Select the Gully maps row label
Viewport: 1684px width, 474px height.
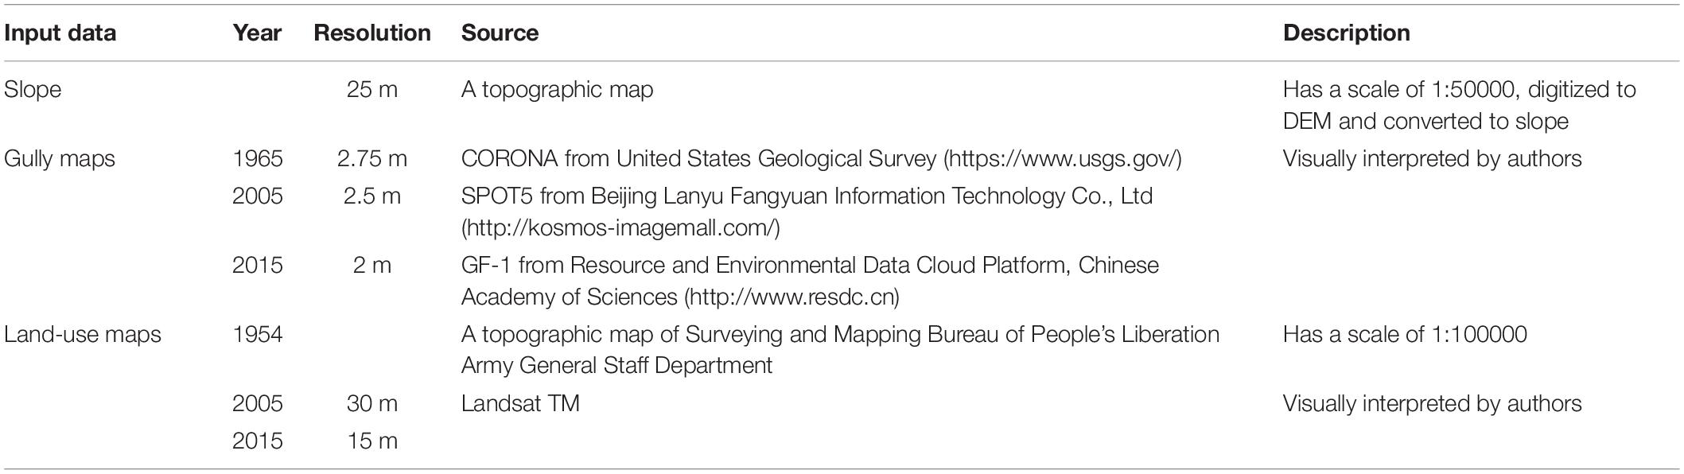point(60,159)
